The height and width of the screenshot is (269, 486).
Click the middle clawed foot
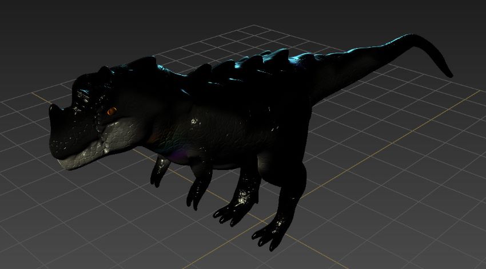coord(232,212)
